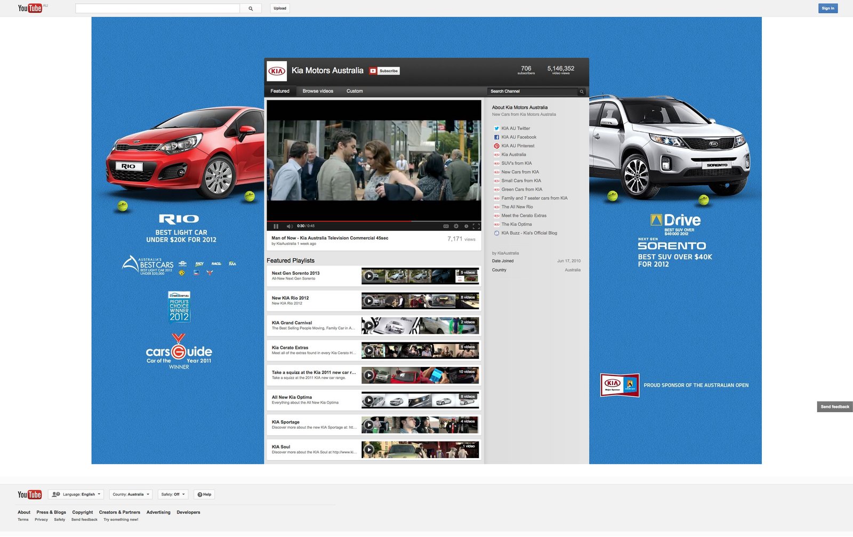
Task: Click the Upload button
Action: (x=280, y=9)
